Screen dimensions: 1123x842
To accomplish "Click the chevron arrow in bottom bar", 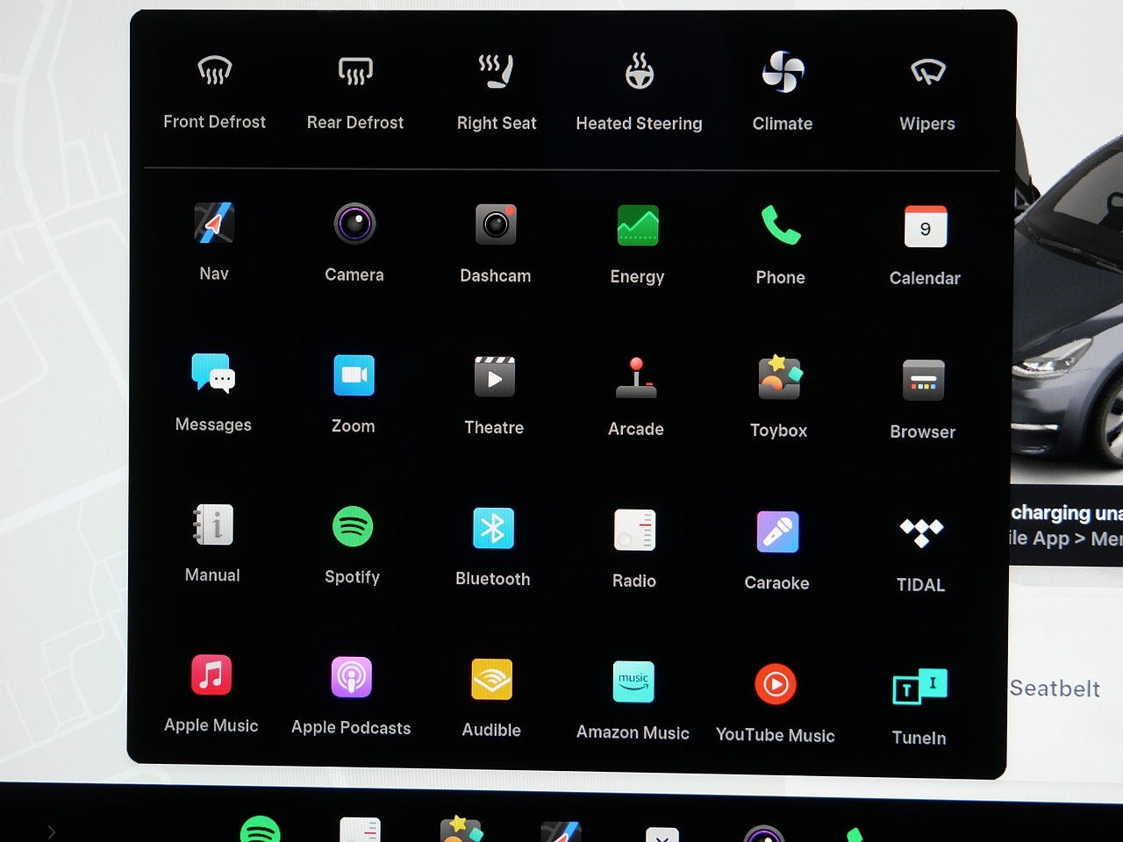I will [52, 831].
